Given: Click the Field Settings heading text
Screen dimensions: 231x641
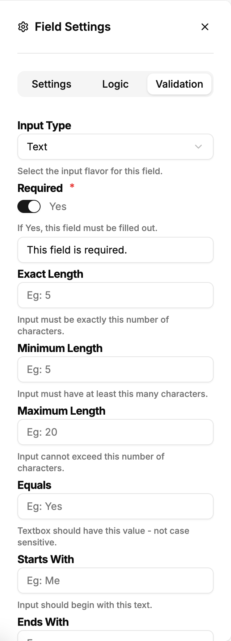Looking at the screenshot, I should tap(73, 27).
